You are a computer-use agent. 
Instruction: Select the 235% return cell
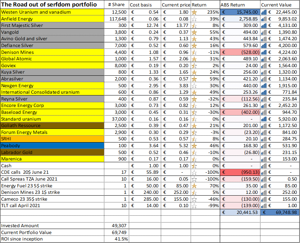[x=205, y=12]
